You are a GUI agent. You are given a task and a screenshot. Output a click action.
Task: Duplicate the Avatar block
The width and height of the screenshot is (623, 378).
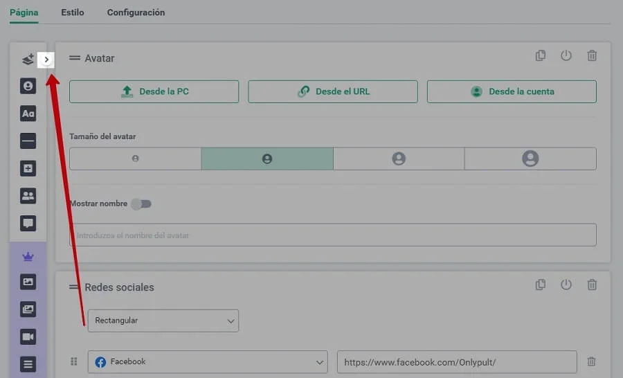pyautogui.click(x=541, y=56)
